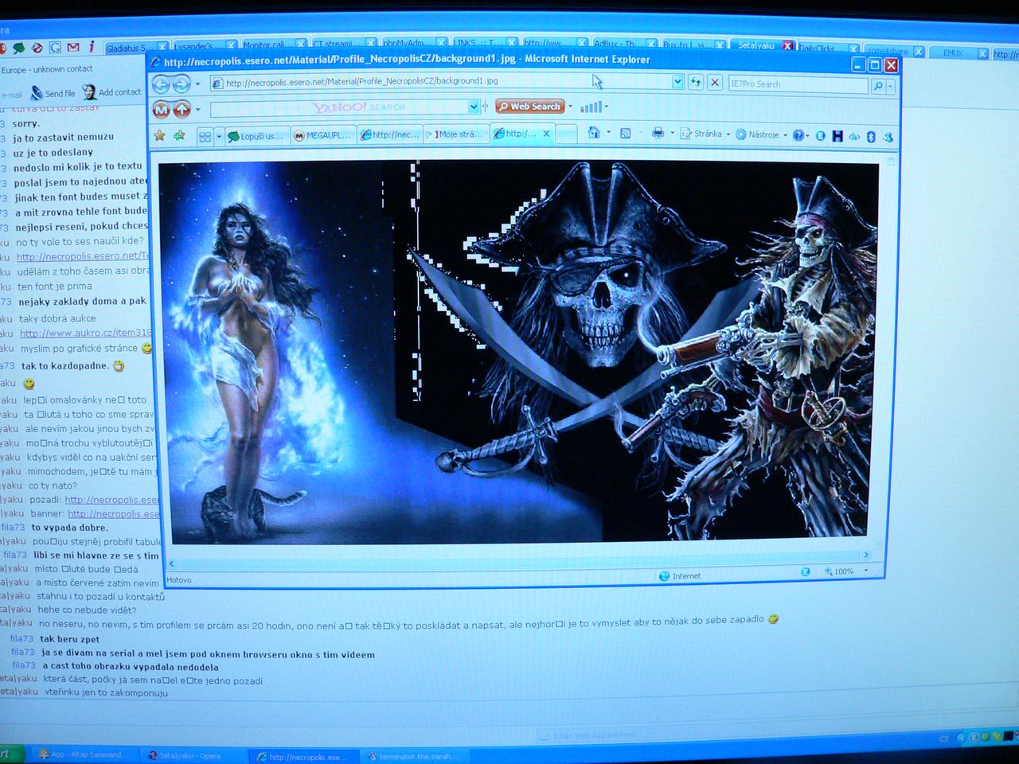Click the orange M toolbar icon
The height and width of the screenshot is (764, 1019).
162,109
